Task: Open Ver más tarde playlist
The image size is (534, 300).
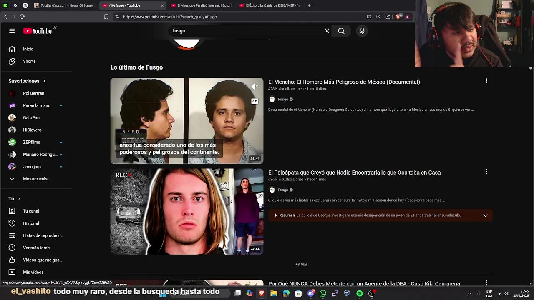Action: tap(37, 247)
